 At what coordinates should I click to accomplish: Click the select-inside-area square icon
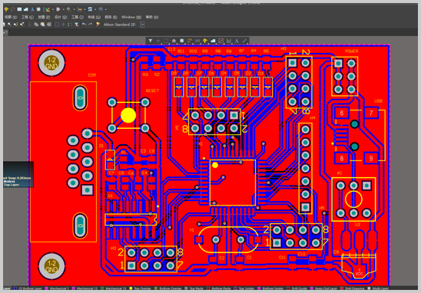point(57,25)
